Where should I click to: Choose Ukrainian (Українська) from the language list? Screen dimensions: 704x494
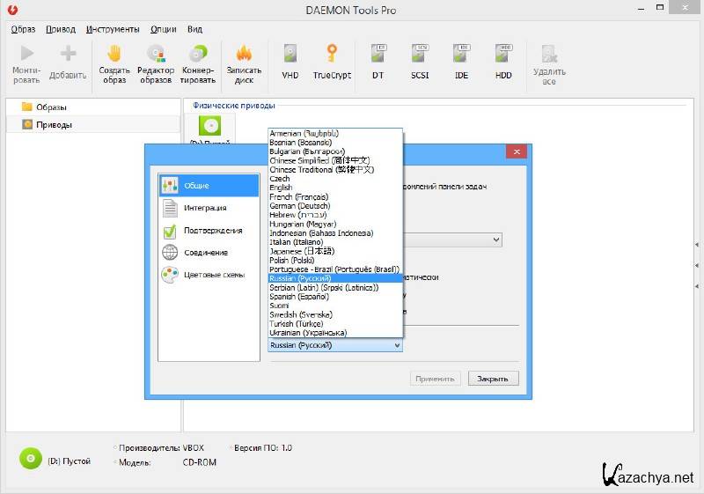point(308,333)
